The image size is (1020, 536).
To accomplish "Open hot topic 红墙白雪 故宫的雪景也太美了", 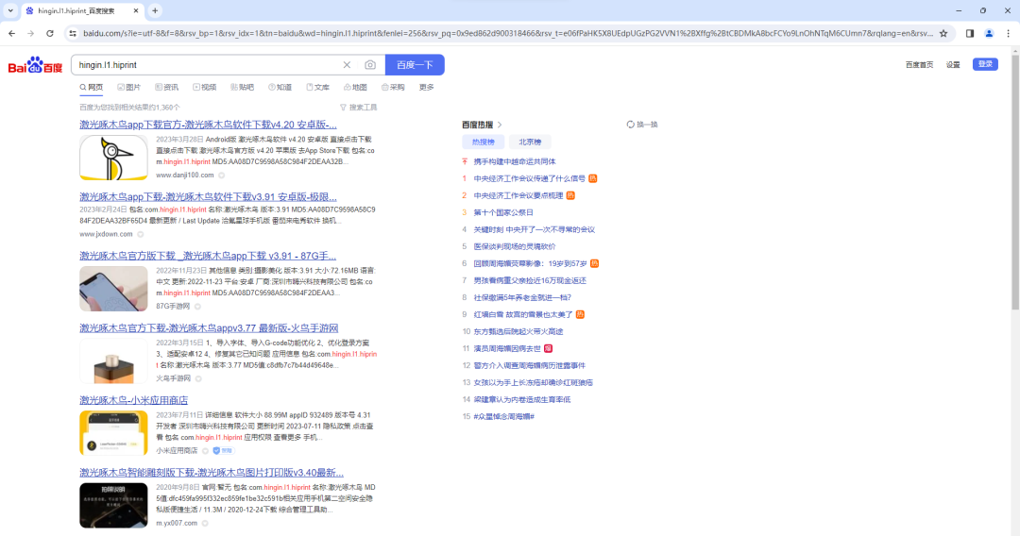I will [x=523, y=314].
